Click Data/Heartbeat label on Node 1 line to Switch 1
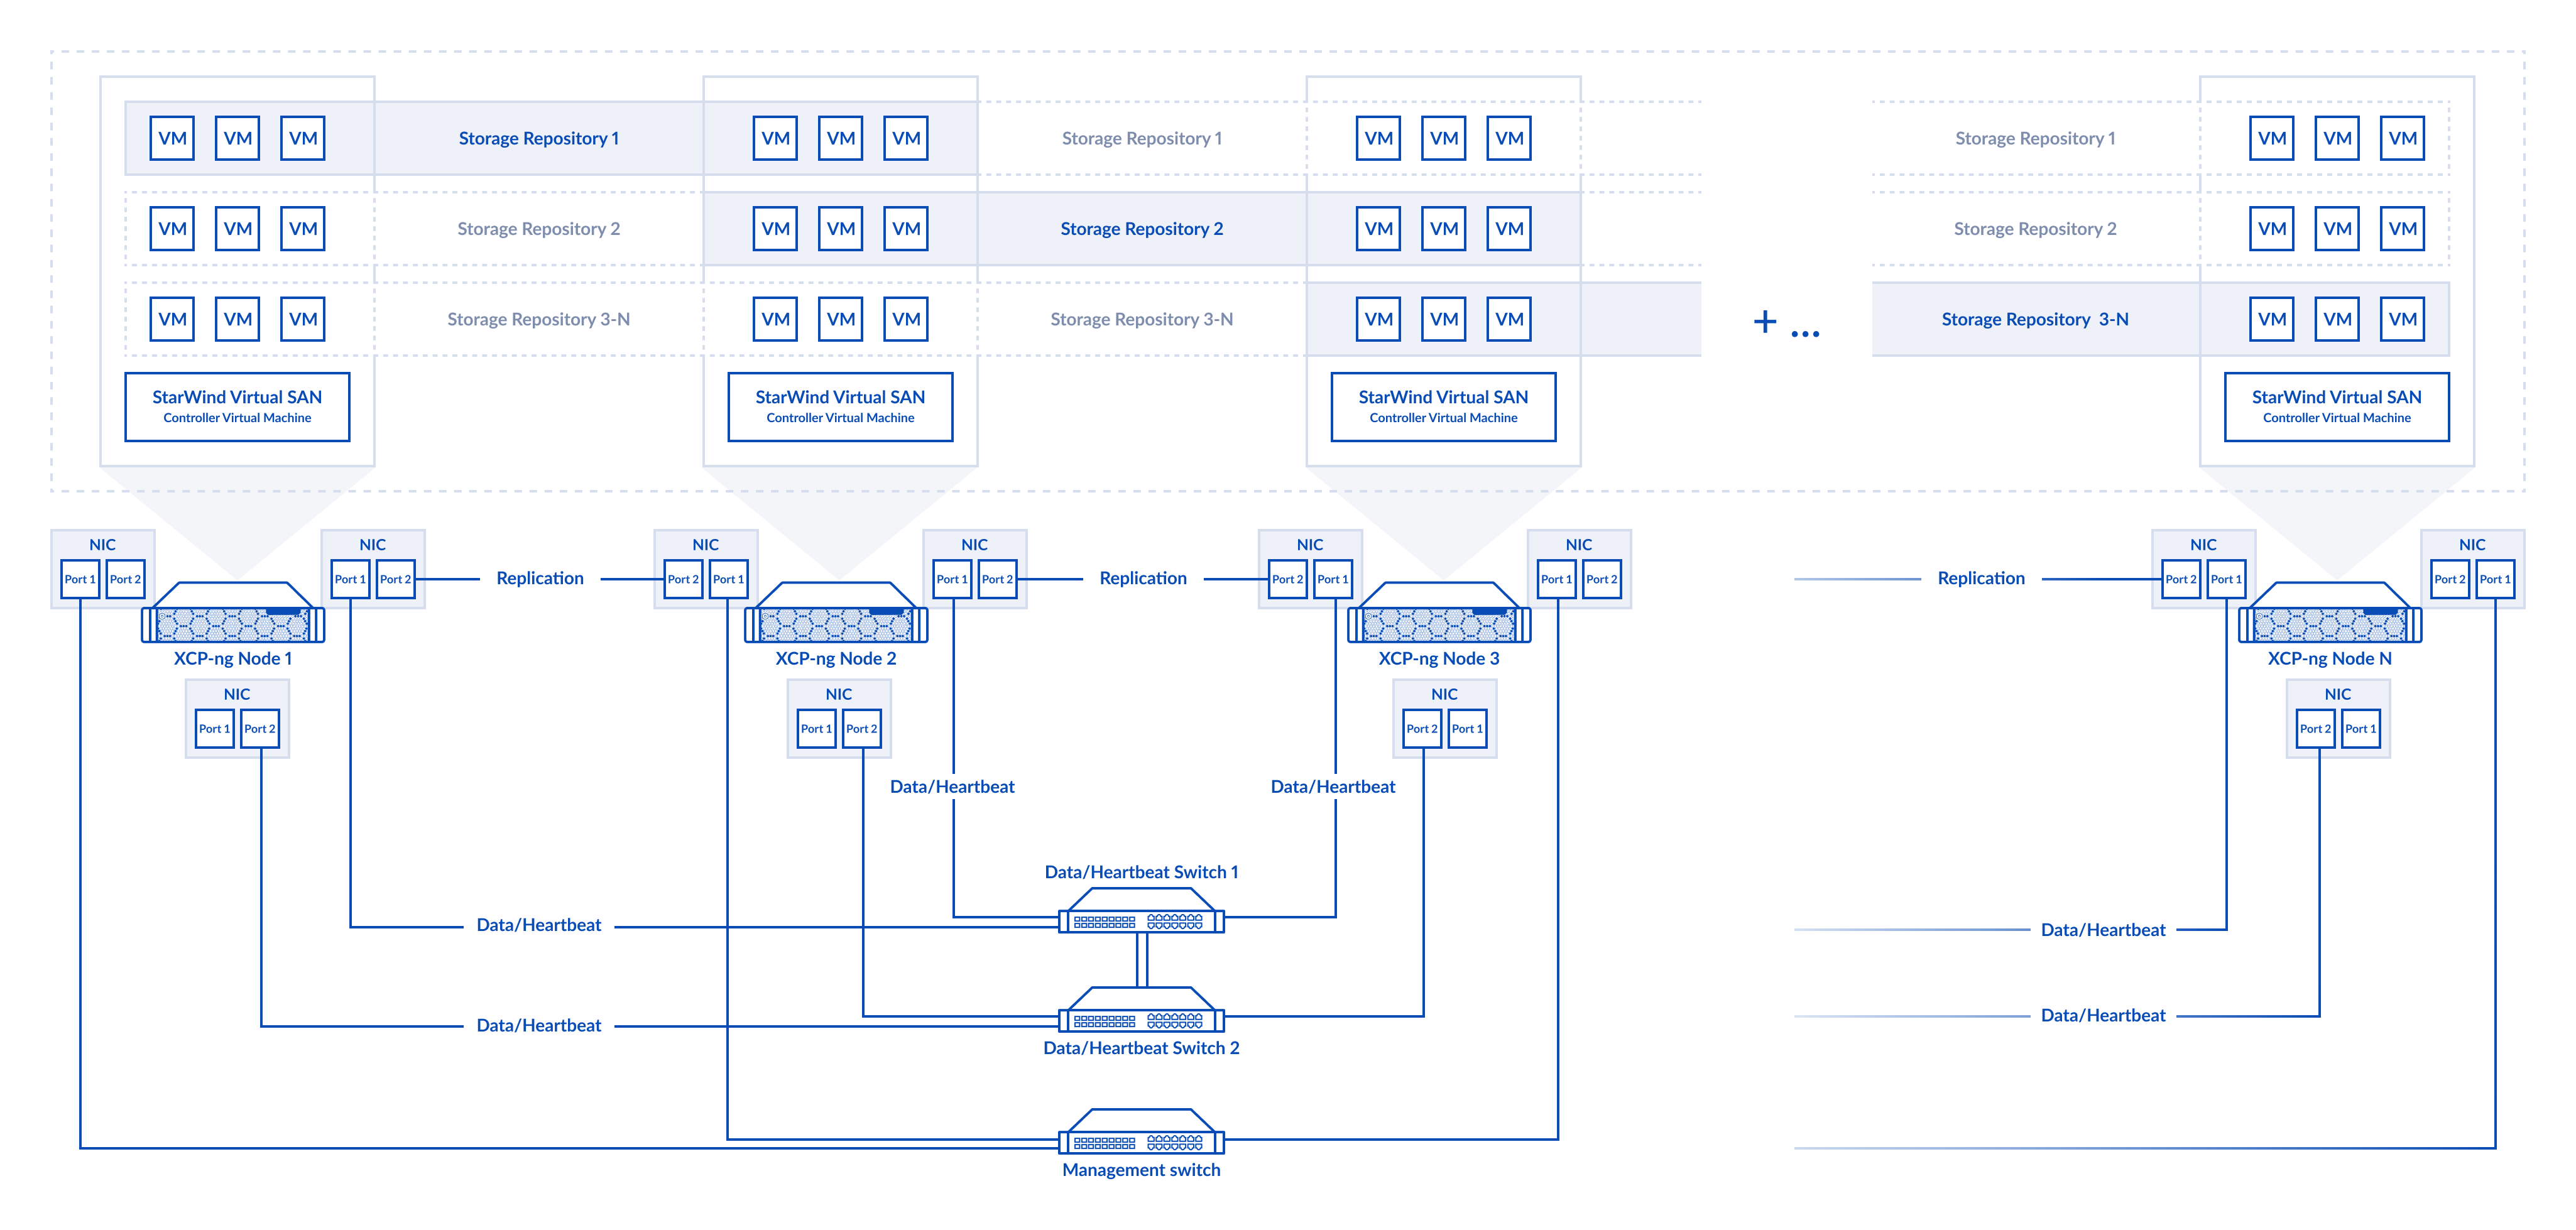2576x1230 pixels. [x=539, y=925]
